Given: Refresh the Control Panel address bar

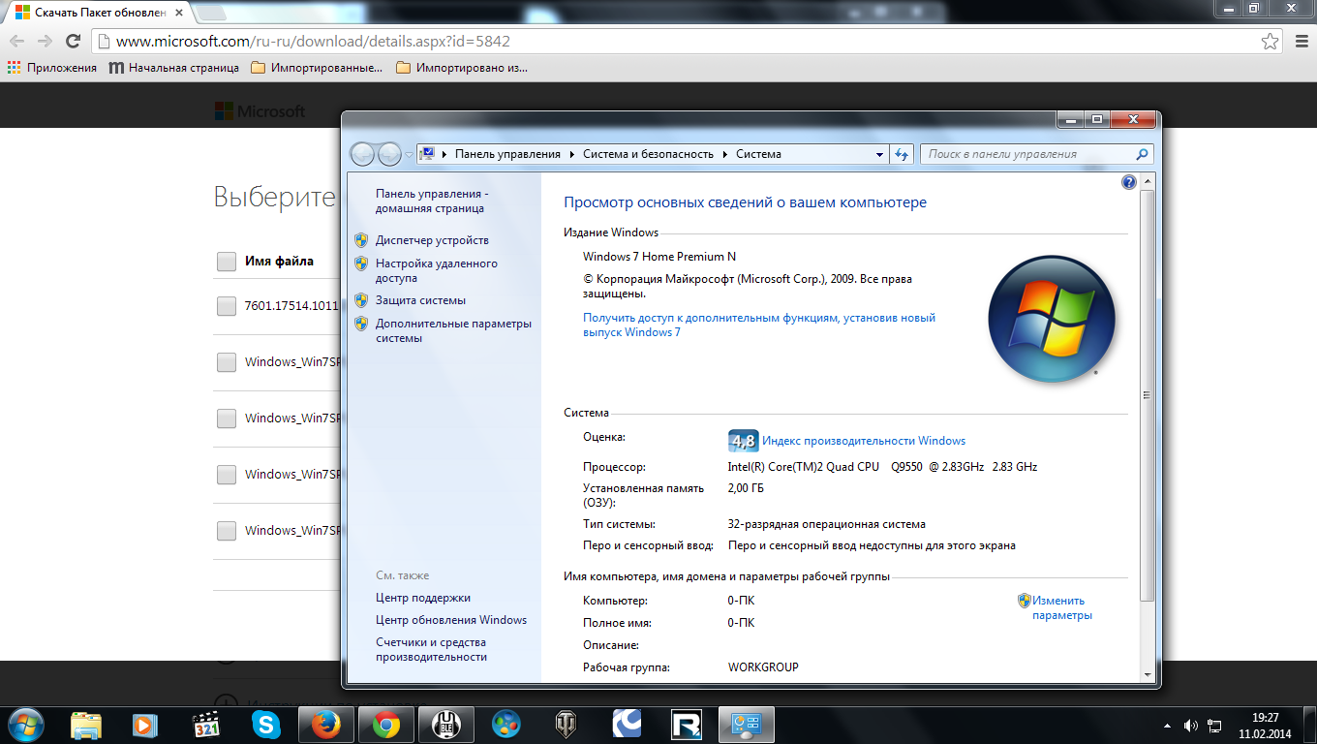Looking at the screenshot, I should point(903,154).
